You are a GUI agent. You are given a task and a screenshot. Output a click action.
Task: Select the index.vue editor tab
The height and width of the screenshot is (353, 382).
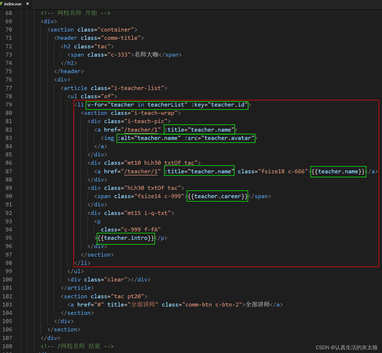pos(15,4)
